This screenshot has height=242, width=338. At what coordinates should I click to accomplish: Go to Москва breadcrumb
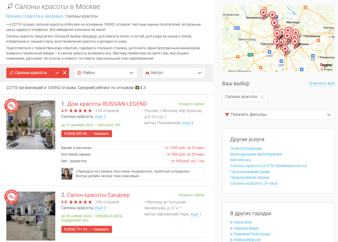click(x=14, y=16)
